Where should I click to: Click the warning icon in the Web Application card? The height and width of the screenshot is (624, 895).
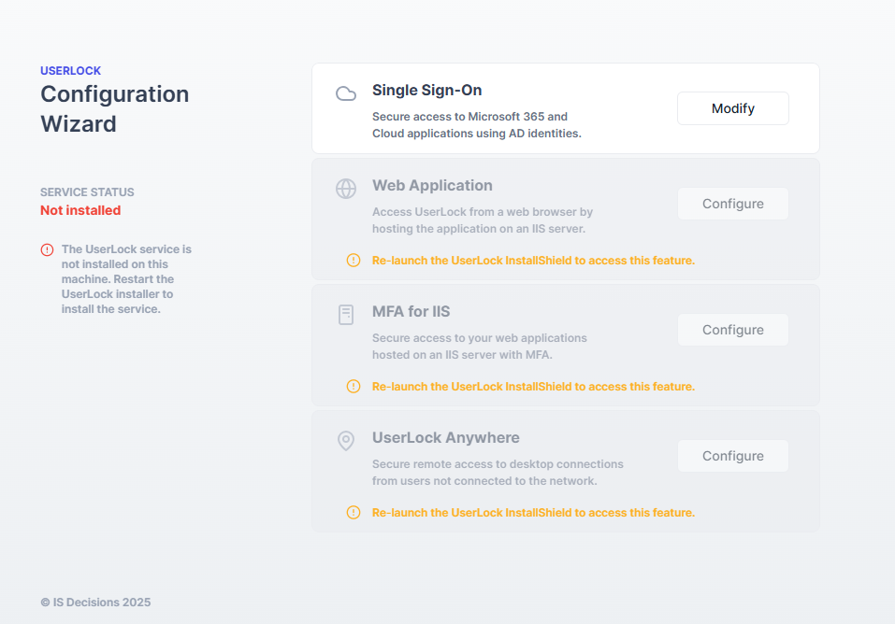[354, 261]
